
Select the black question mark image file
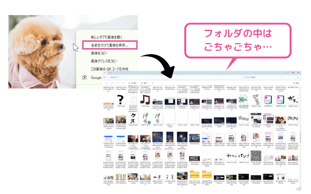120,99
